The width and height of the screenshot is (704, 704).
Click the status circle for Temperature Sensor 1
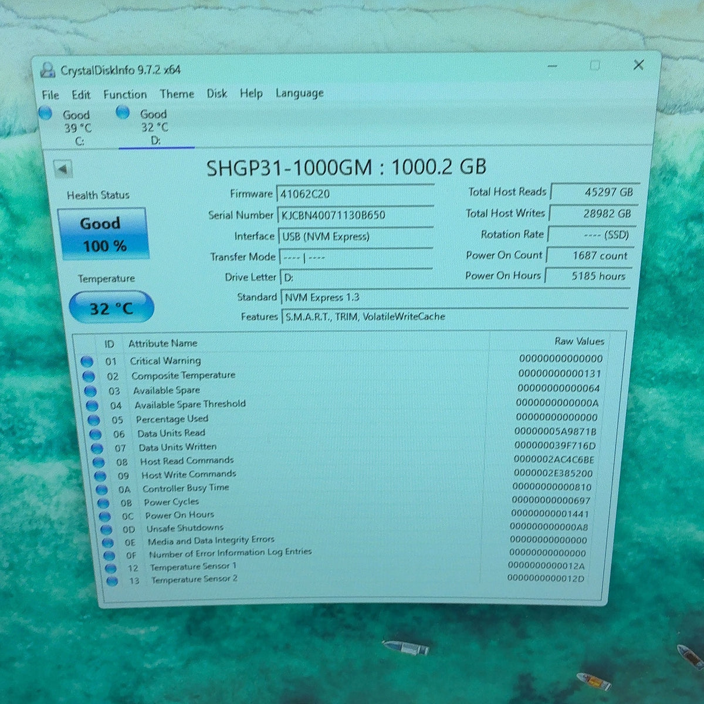click(x=111, y=568)
